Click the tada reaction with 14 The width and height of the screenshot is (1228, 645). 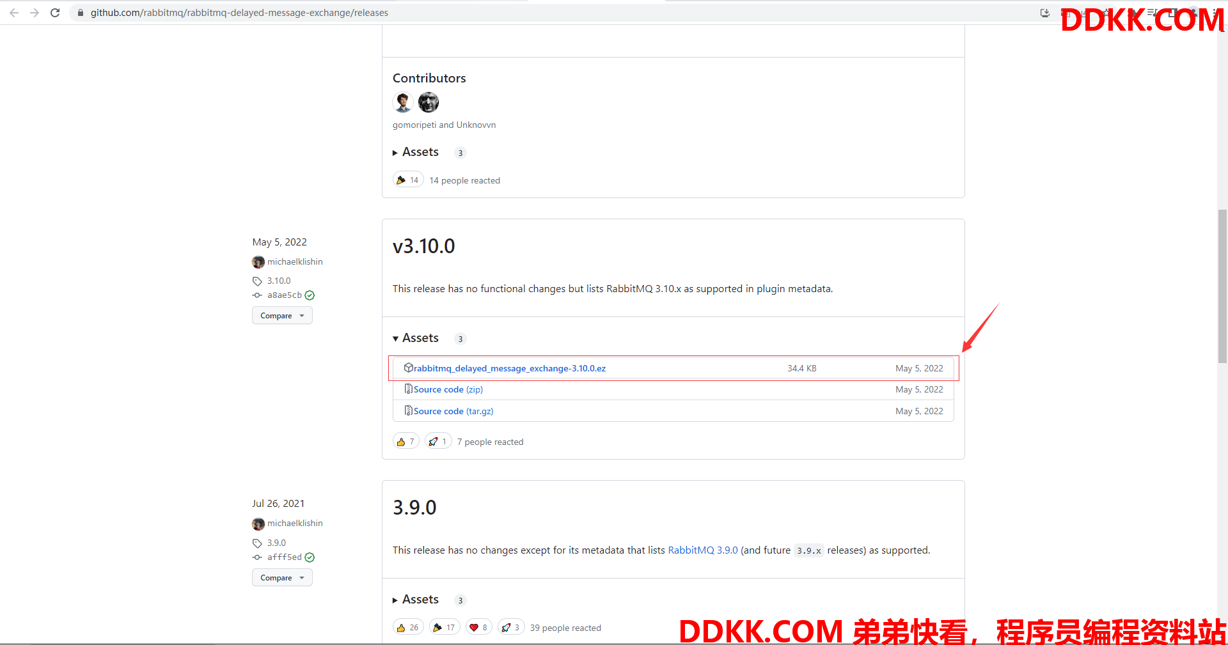[x=408, y=180]
